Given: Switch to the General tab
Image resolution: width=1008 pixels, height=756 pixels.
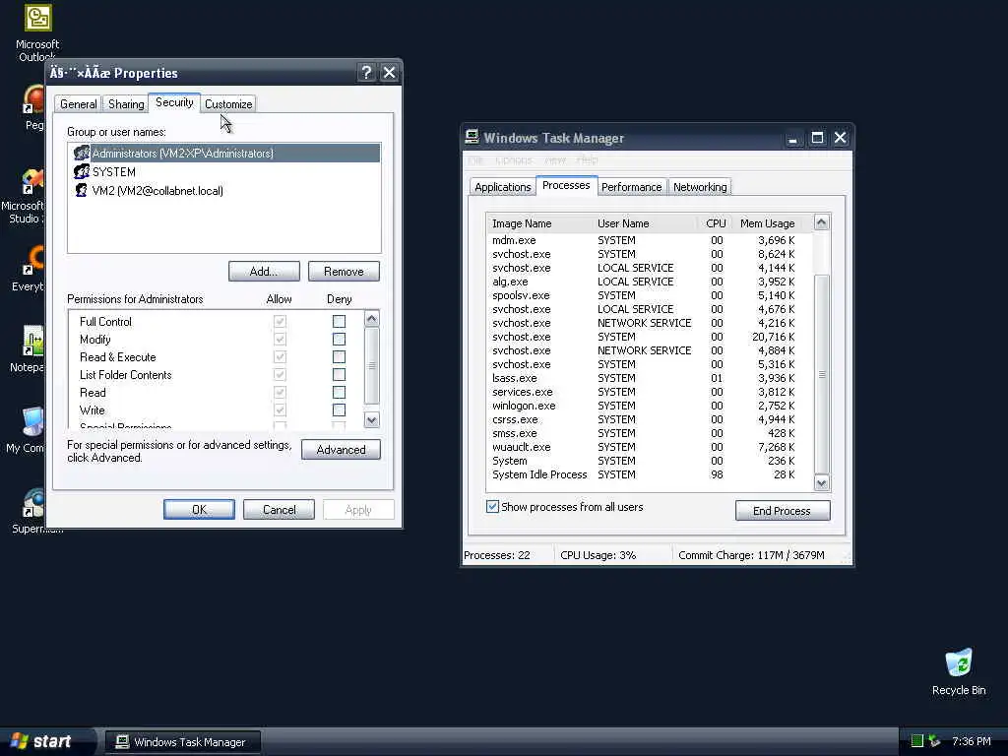Looking at the screenshot, I should coord(79,104).
